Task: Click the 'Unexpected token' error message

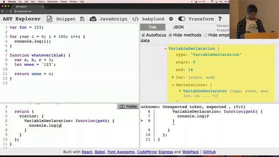Action: coord(193,107)
